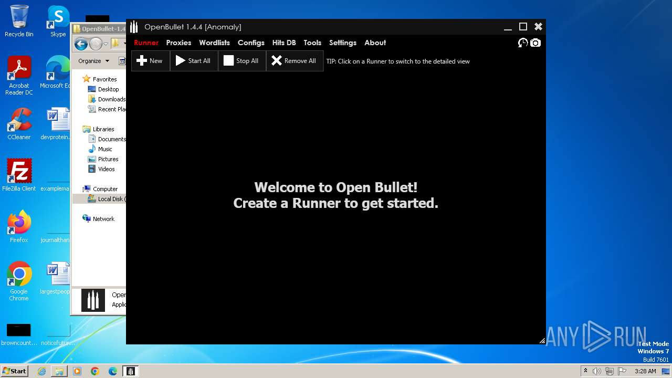The height and width of the screenshot is (378, 672).
Task: Go to the Configs tab
Action: pos(251,43)
